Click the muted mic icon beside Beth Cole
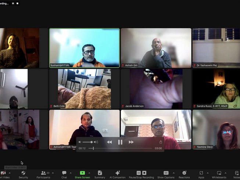The height and width of the screenshot is (180, 240). tap(51, 106)
